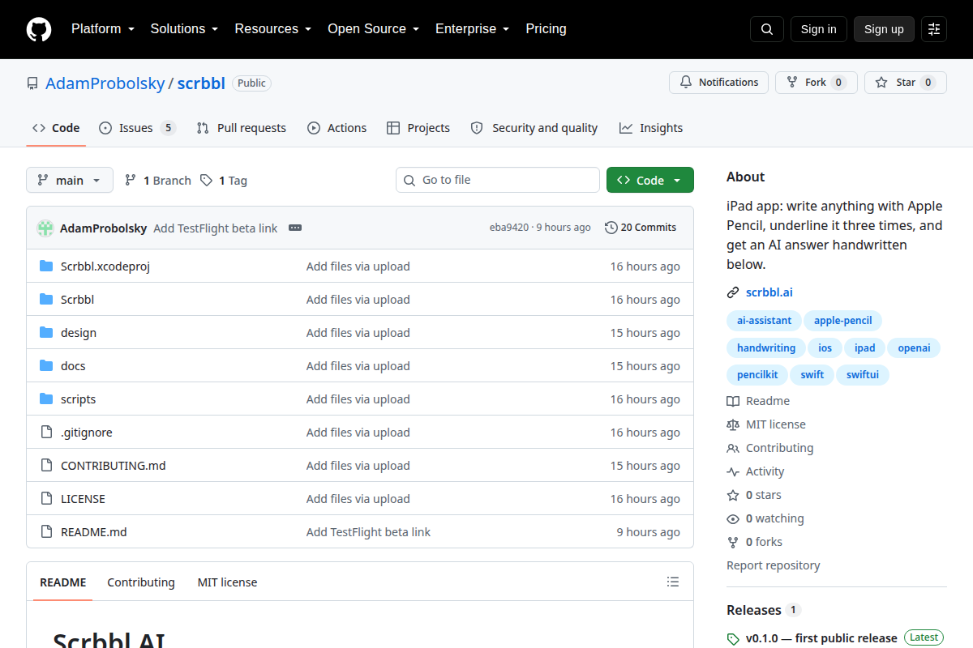Click the Notifications bell button

pos(718,83)
